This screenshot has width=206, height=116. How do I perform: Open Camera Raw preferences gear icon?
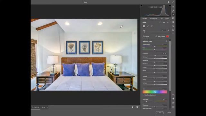point(169,2)
